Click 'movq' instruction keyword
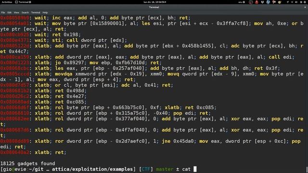The height and width of the screenshot is (173, 308). 173,74
